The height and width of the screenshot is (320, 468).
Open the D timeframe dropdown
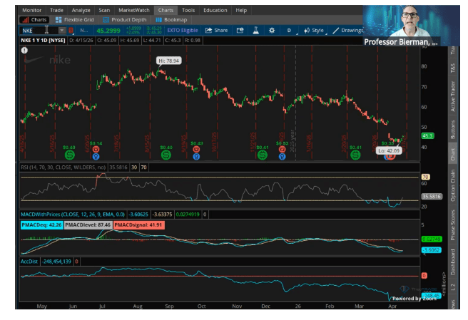290,30
